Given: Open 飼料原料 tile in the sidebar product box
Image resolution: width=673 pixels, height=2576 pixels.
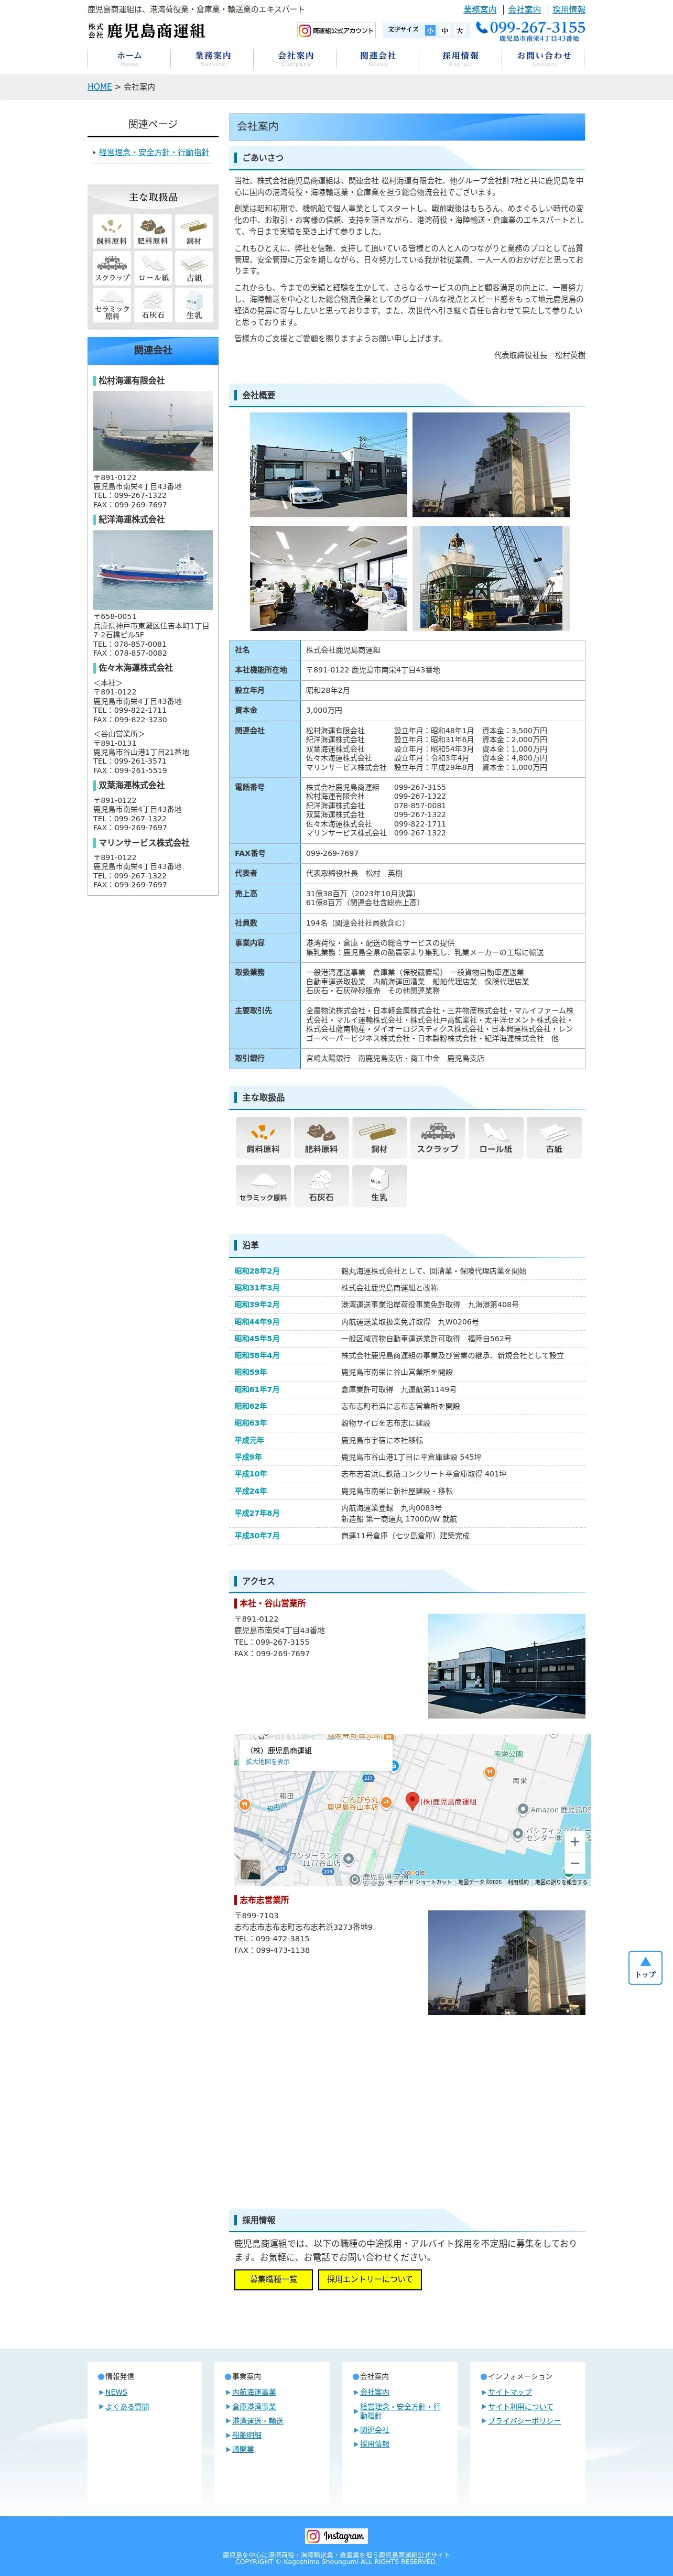Looking at the screenshot, I should pyautogui.click(x=111, y=231).
